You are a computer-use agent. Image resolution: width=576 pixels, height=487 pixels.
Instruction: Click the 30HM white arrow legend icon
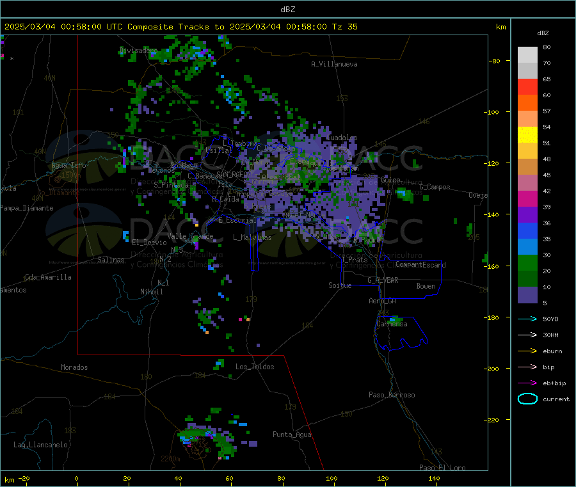[527, 335]
